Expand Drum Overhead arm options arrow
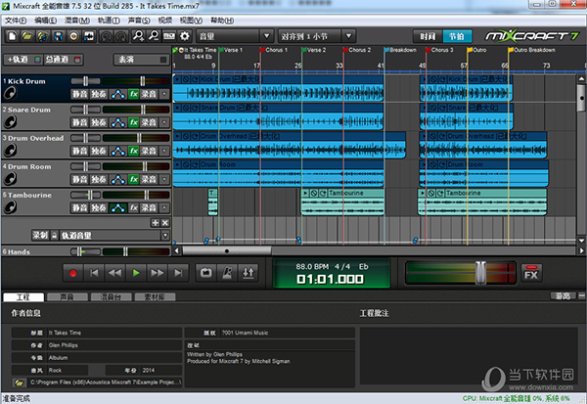Viewport: 587px width, 404px height. (164, 151)
